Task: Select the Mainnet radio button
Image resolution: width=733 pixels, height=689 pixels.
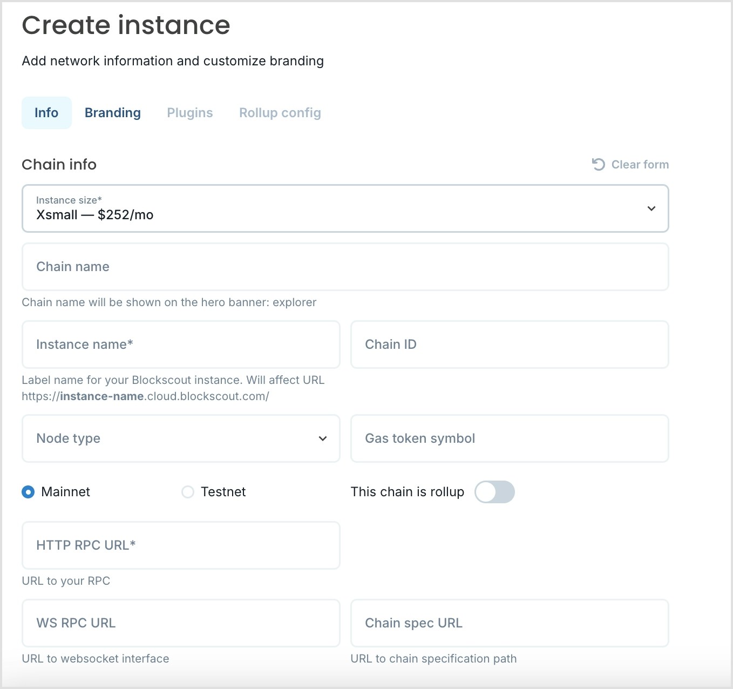Action: 28,492
